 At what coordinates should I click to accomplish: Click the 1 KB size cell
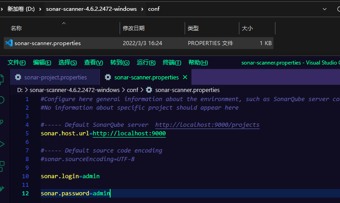tap(265, 43)
